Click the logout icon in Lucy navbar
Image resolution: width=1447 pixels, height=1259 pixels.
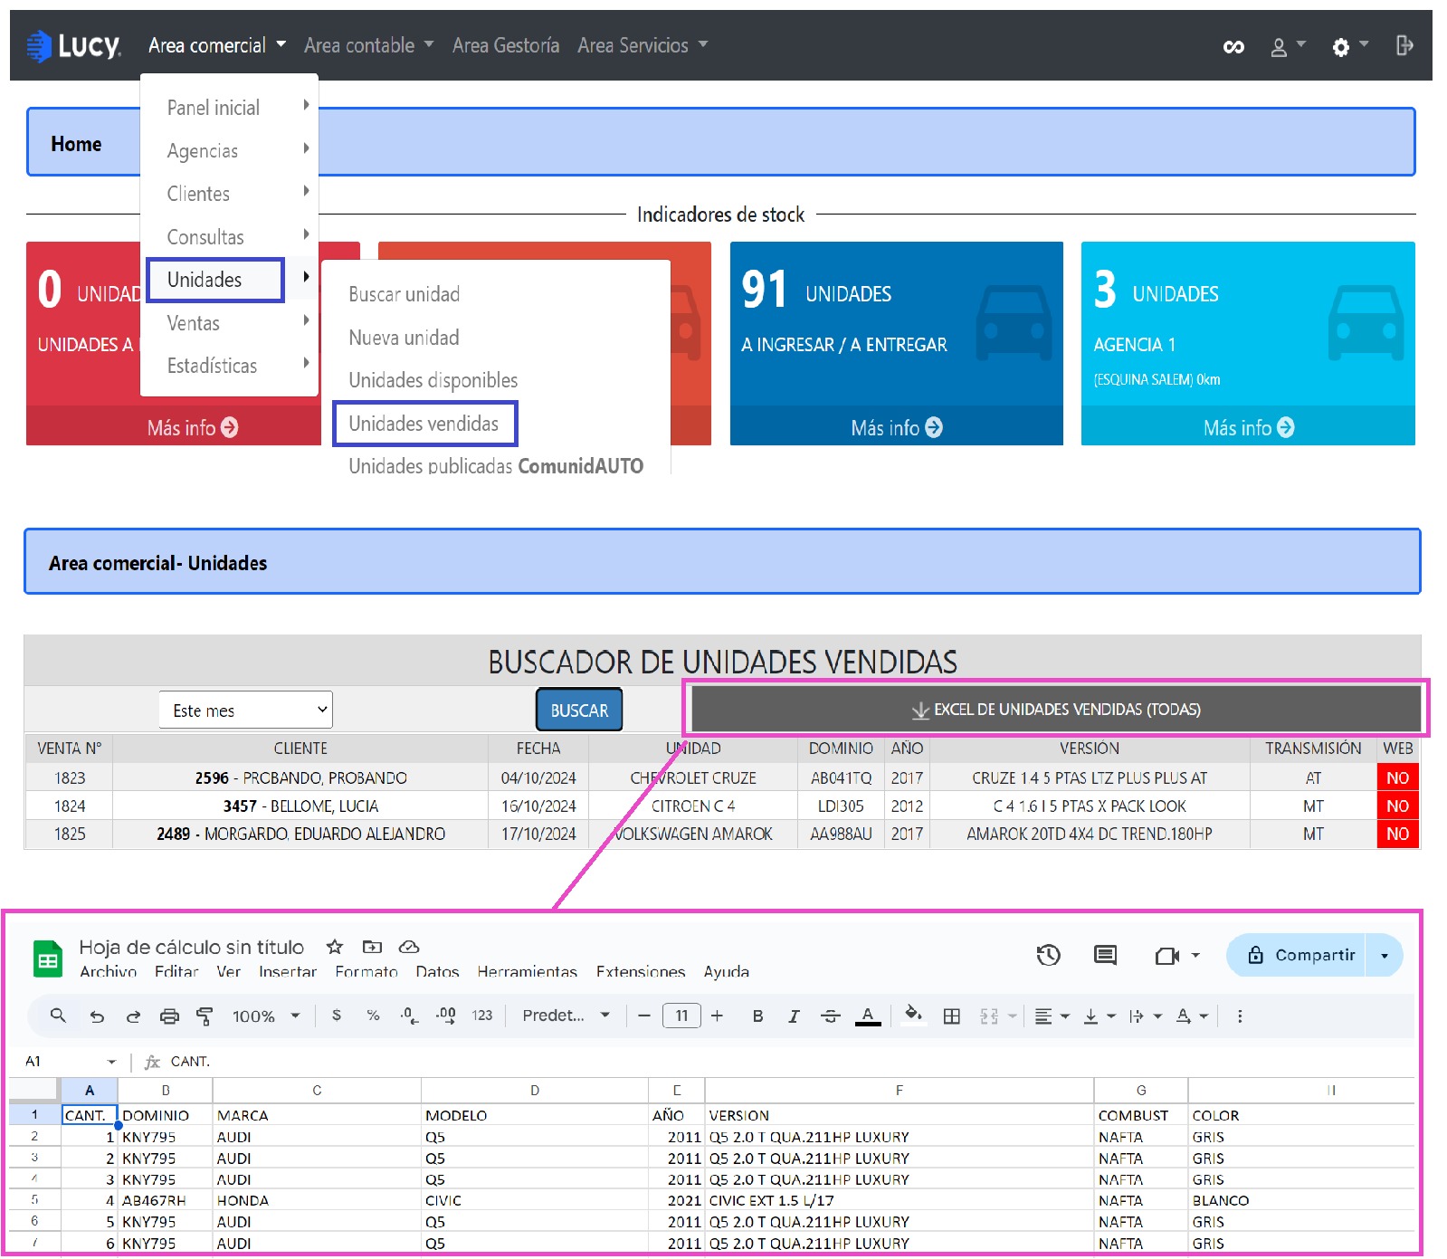point(1404,45)
